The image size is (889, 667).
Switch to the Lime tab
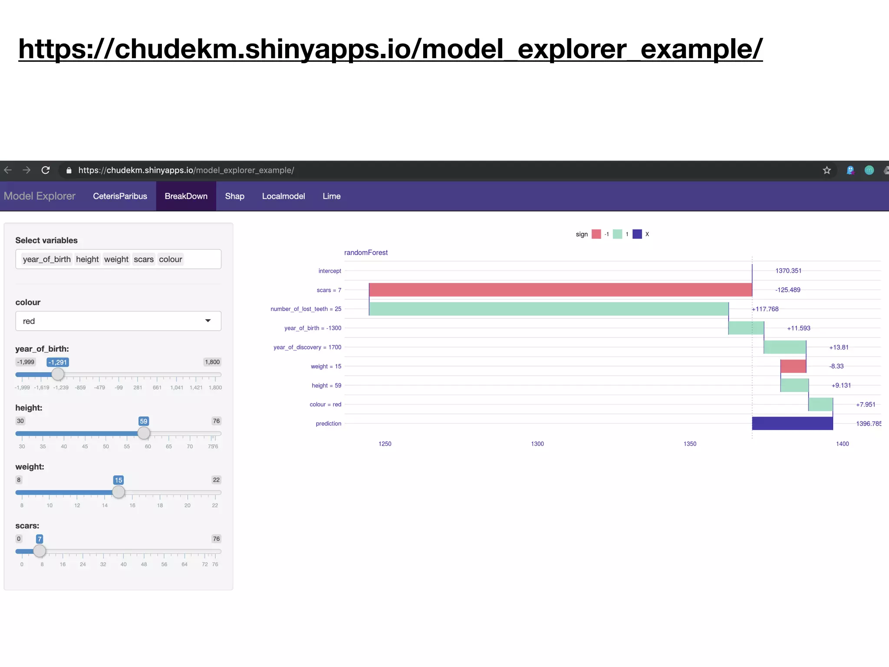click(332, 196)
